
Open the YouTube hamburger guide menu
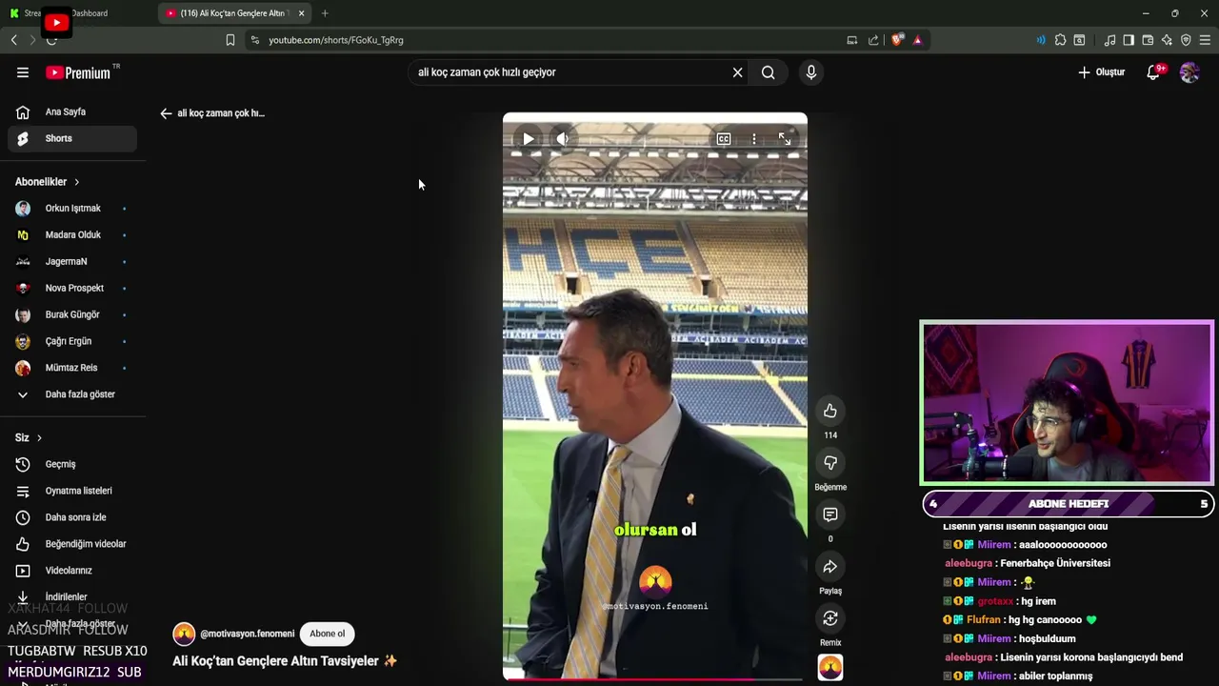pos(23,72)
